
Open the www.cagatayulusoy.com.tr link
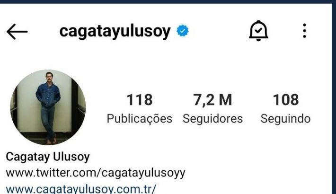81,189
